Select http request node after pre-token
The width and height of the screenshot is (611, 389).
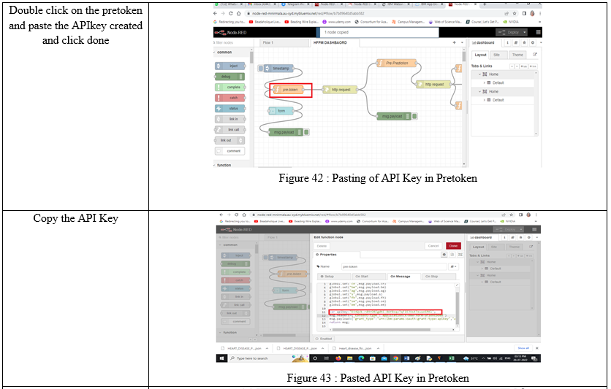(340, 90)
